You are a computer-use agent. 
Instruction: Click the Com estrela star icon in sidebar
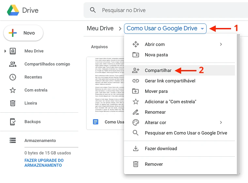click(x=13, y=90)
